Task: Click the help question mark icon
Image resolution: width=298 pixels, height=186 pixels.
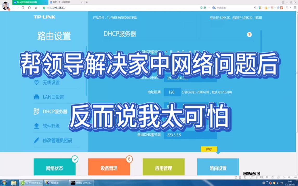Action: [x=249, y=35]
